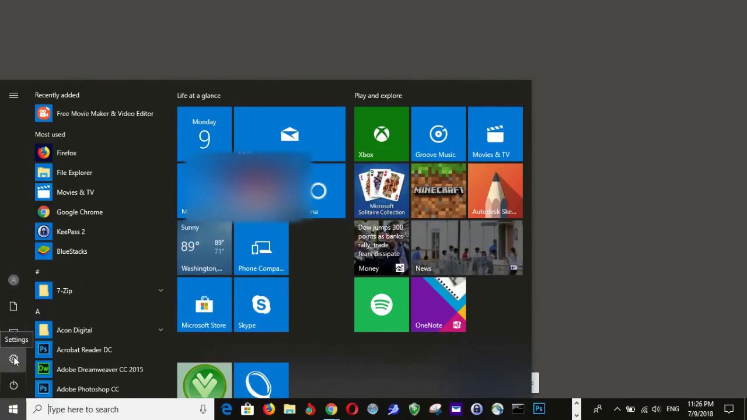Open the OneNote tile

click(438, 304)
